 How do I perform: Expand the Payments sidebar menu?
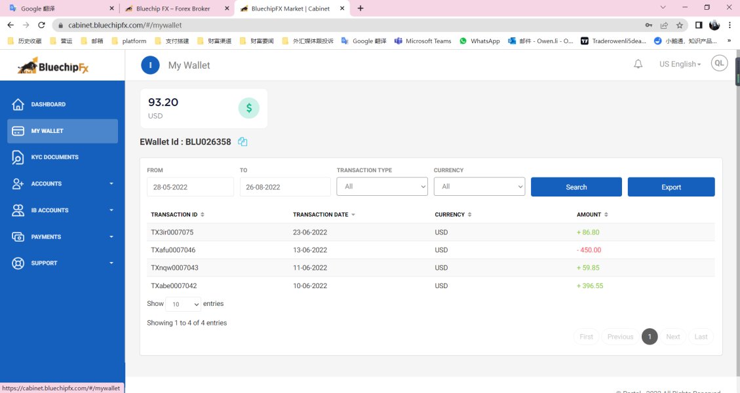point(62,236)
